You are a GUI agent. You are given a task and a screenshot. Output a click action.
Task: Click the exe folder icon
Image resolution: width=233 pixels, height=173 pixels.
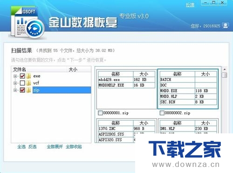pyautogui.click(x=28, y=76)
